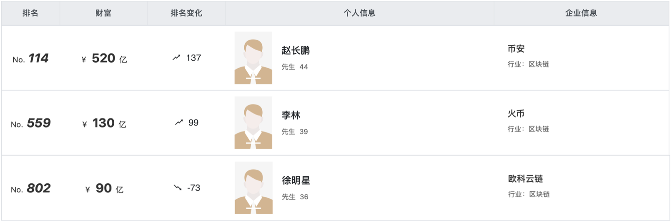
Task: Click the upward trend icon beside 99
Action: [x=179, y=123]
